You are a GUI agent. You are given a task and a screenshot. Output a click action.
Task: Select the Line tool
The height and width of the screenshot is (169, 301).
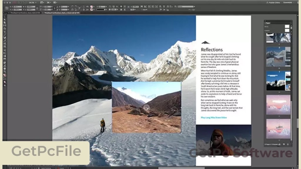[x=5, y=35]
